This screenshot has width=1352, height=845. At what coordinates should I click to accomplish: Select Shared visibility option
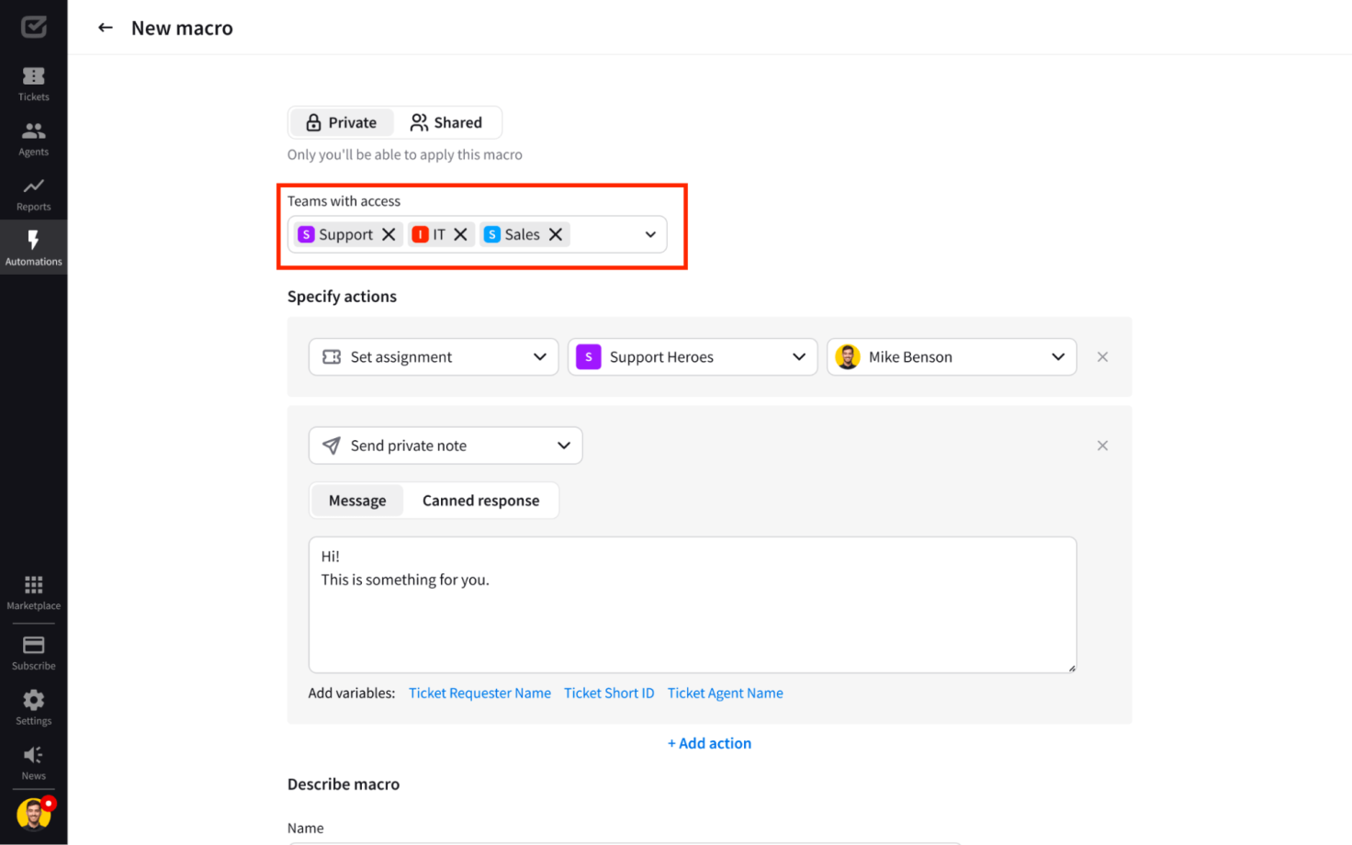coord(446,122)
